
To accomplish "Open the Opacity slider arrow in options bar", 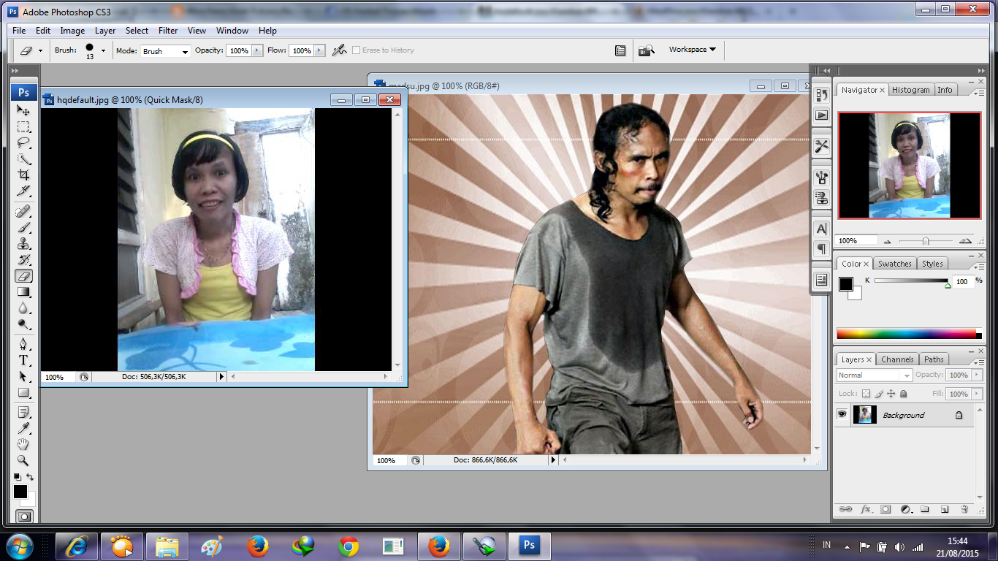I will 256,50.
